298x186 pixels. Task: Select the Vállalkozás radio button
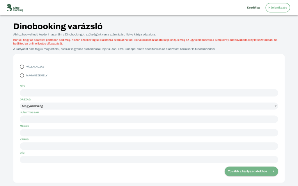[x=22, y=67]
